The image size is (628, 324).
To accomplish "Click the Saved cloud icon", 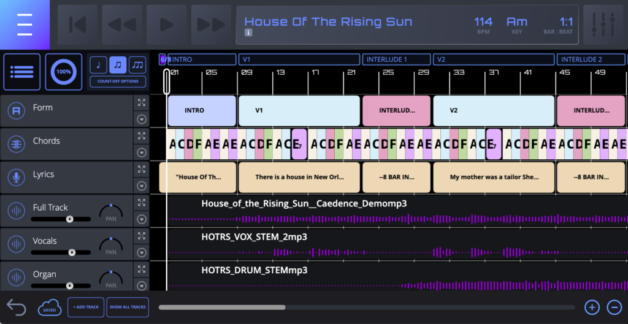I will [50, 307].
